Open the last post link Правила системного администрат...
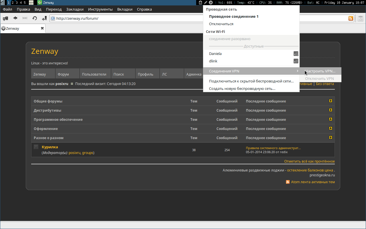The image size is (366, 229). pyautogui.click(x=273, y=148)
